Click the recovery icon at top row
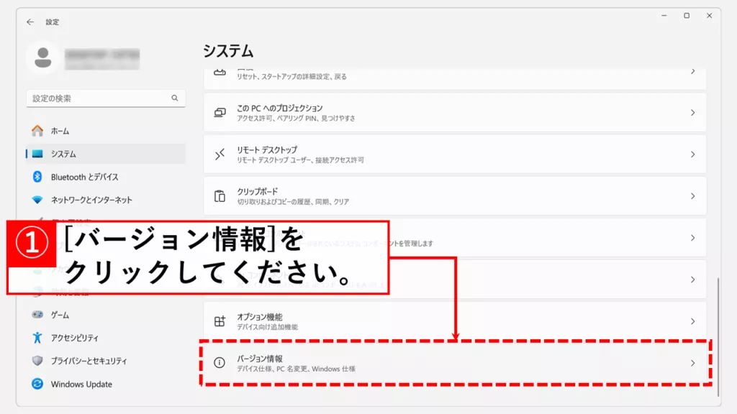This screenshot has height=414, width=737. pyautogui.click(x=220, y=72)
